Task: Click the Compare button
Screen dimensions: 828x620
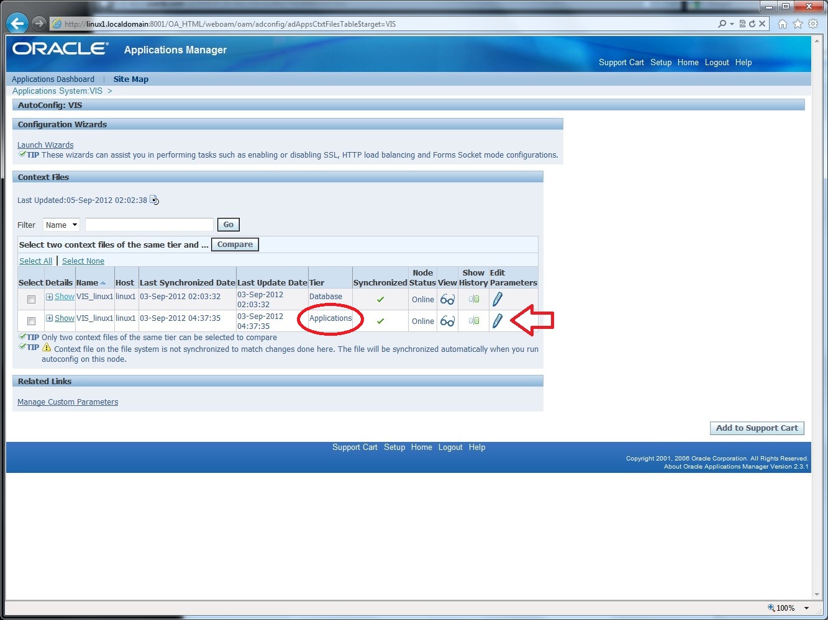Action: [235, 244]
